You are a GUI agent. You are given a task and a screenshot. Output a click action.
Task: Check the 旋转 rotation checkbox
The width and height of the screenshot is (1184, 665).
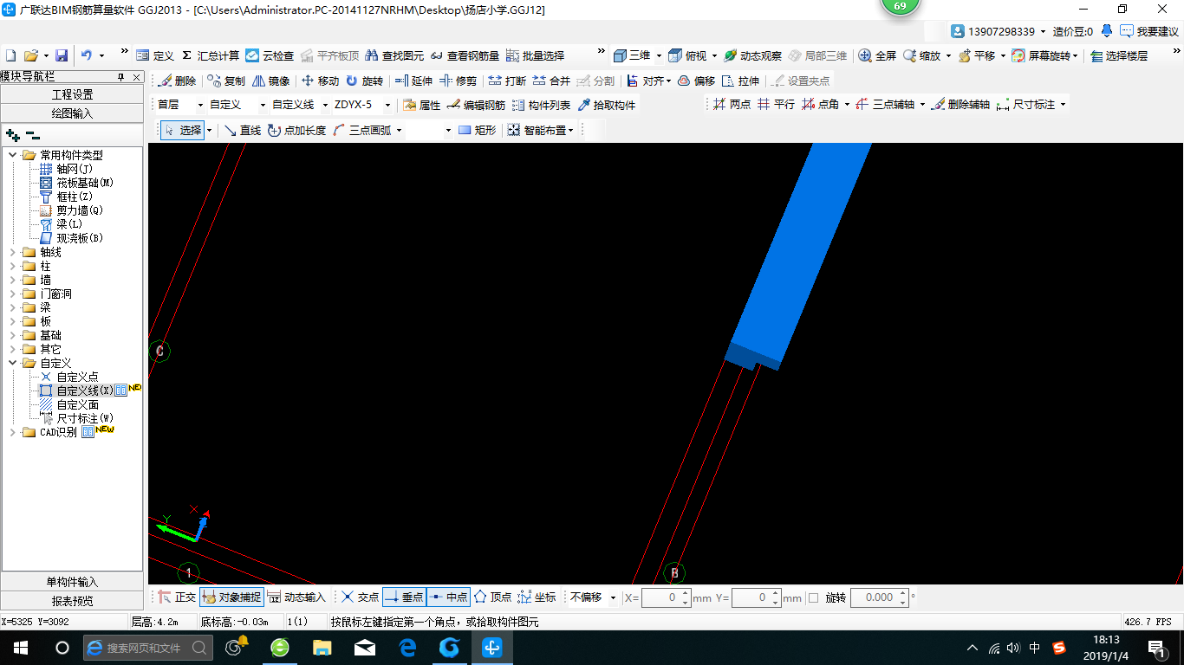point(813,597)
